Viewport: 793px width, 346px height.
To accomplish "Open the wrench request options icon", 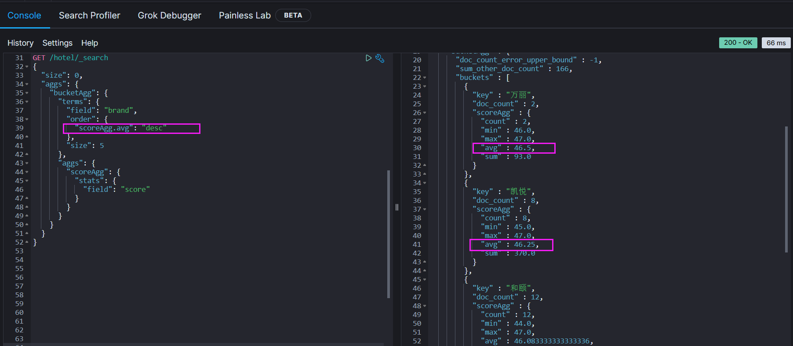I will pos(380,58).
